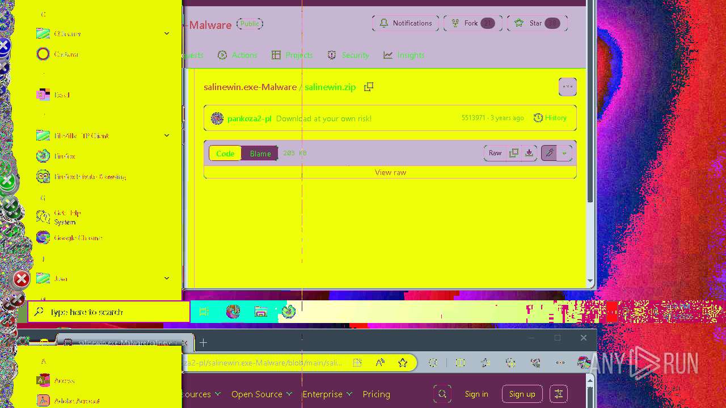
Task: Click the Sign up button
Action: (x=522, y=394)
